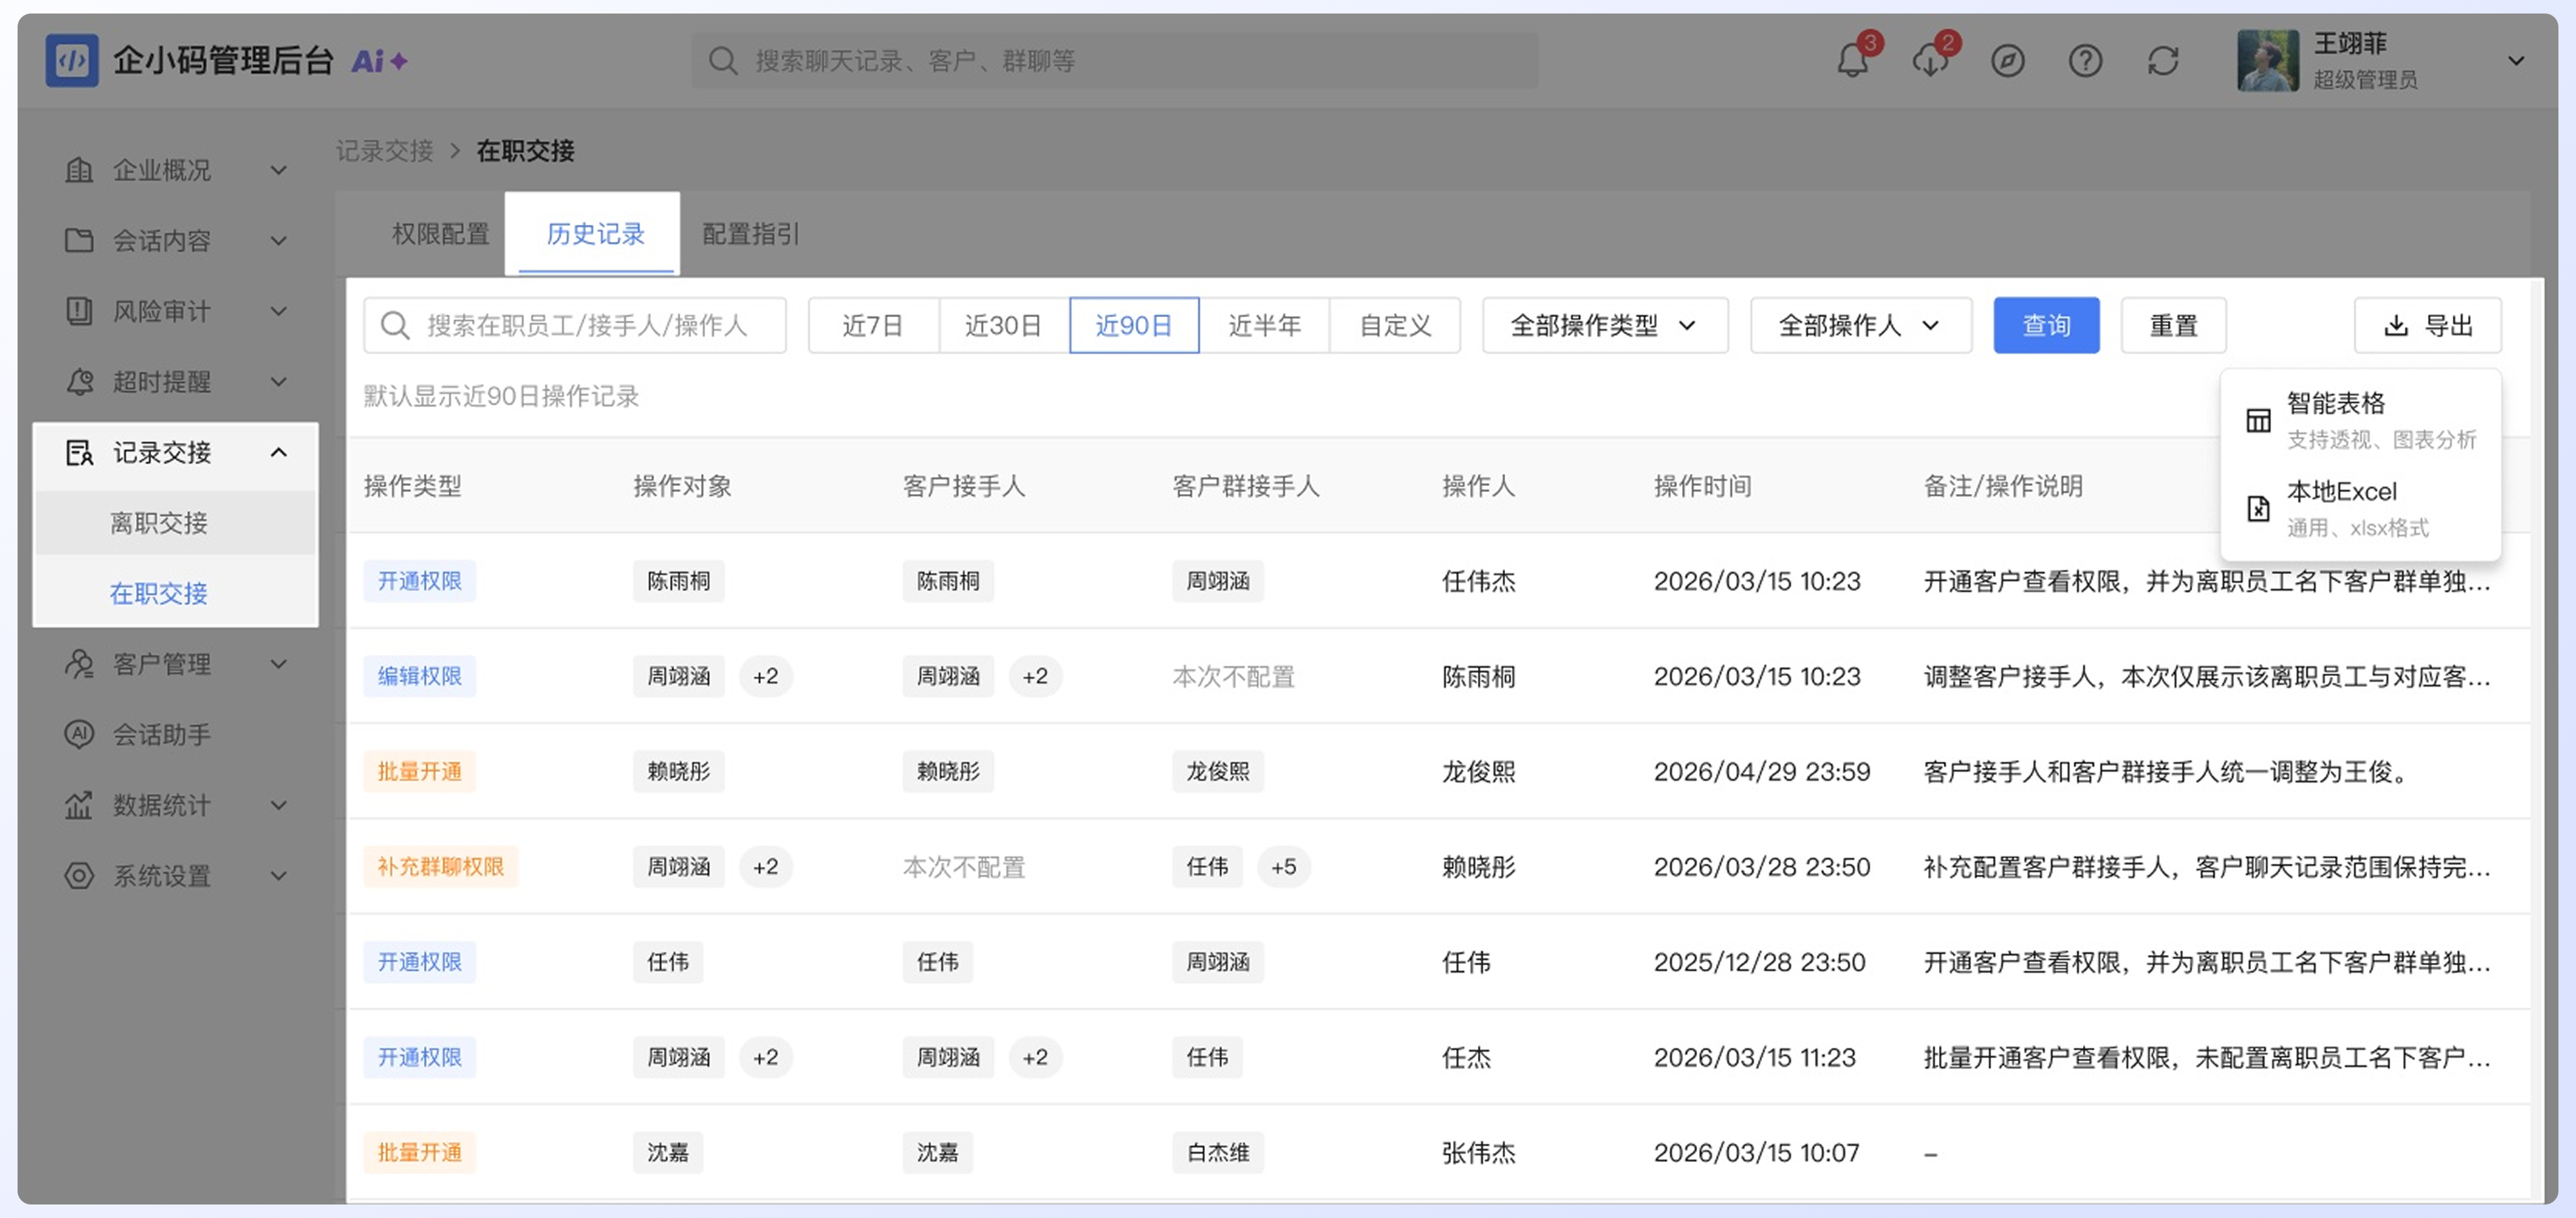This screenshot has height=1218, width=2576.
Task: Click the 重置 button
Action: pos(2173,325)
